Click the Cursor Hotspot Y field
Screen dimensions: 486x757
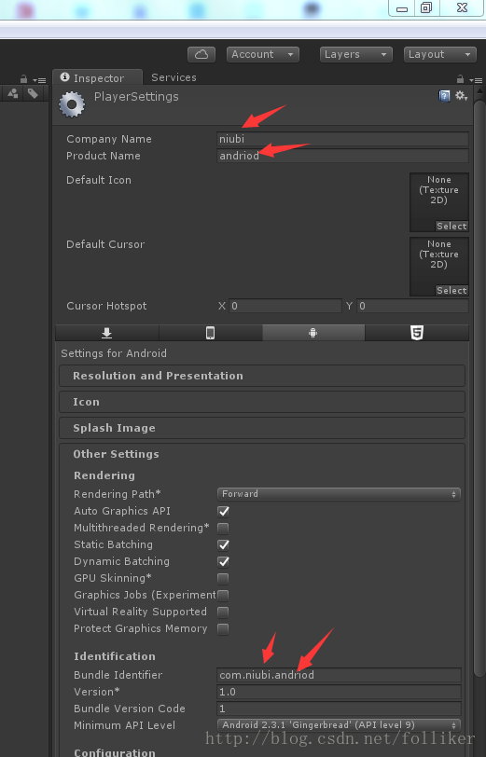412,306
